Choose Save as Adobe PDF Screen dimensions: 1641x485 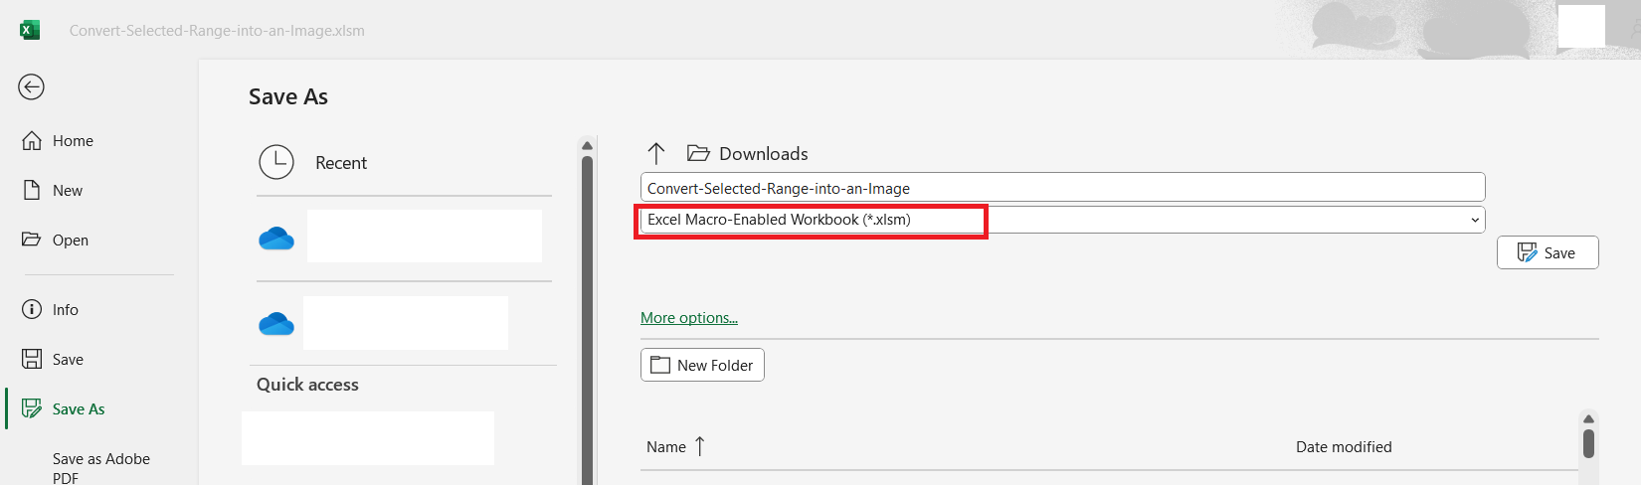tap(101, 468)
